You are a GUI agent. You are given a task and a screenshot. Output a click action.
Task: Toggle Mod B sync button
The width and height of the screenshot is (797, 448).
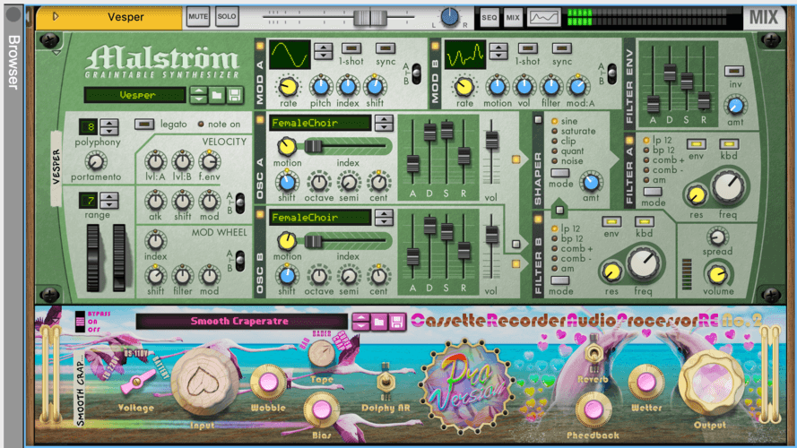coord(561,48)
